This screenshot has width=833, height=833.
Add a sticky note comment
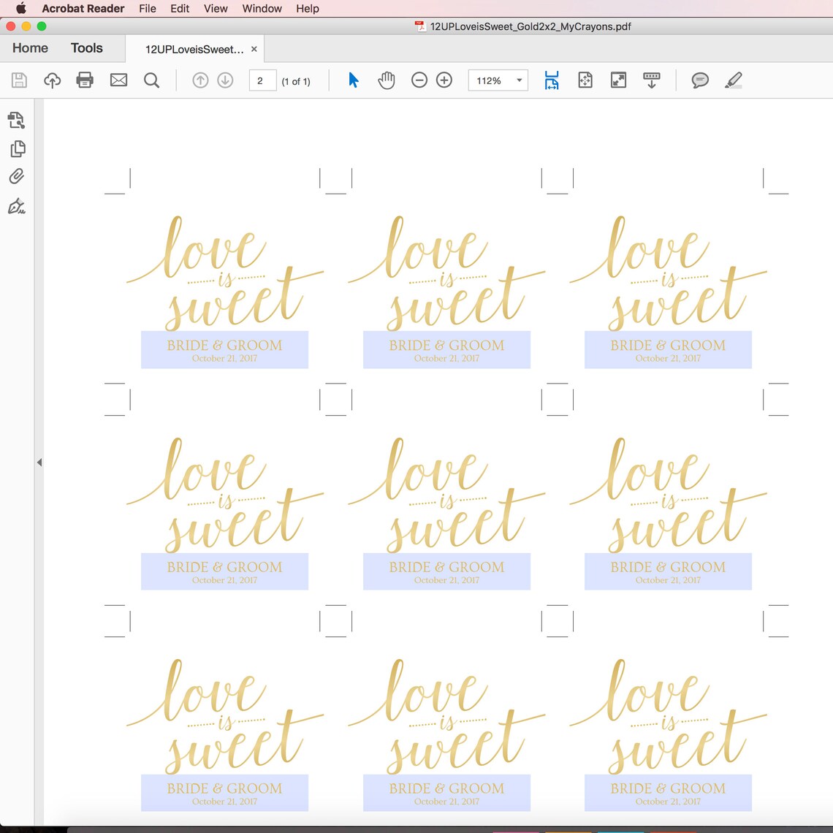699,80
